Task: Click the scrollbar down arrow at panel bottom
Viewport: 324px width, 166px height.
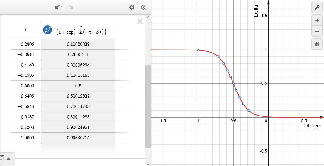Action: click(148, 164)
